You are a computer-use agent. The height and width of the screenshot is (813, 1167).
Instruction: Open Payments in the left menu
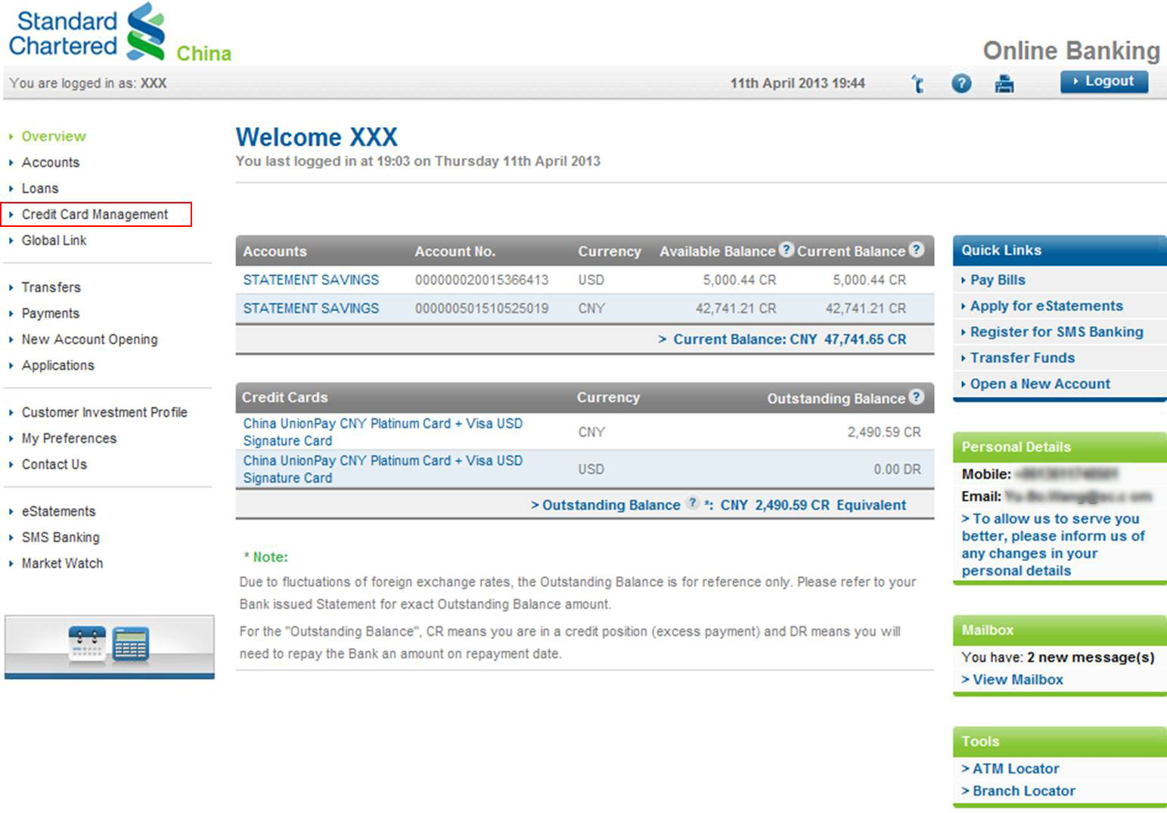(50, 313)
